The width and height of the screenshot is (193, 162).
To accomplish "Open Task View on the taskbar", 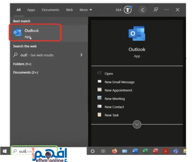I will tap(103, 151).
